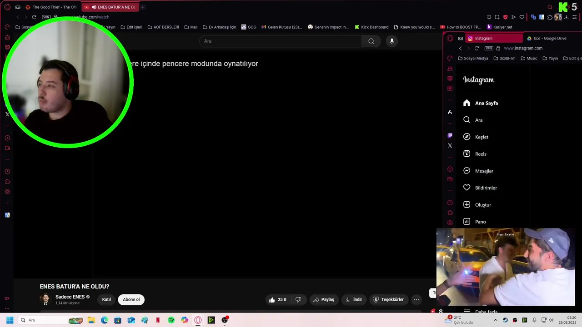Select the ENES BATUR'A NE OL tab
This screenshot has width=582, height=327.
pos(111,7)
